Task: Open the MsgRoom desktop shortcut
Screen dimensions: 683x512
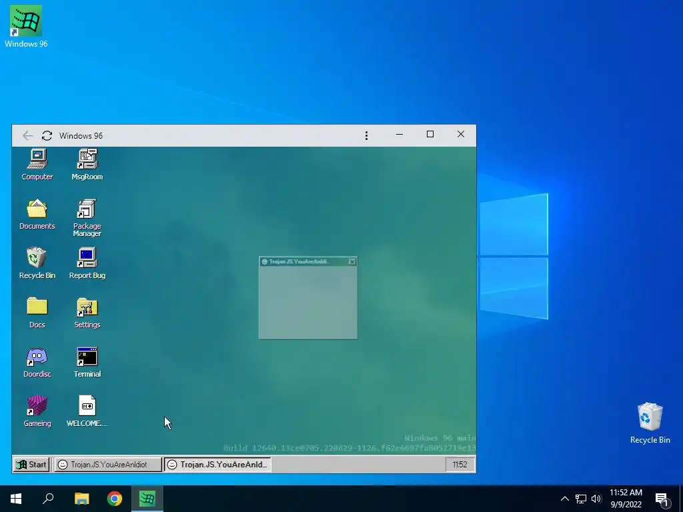Action: click(x=87, y=164)
